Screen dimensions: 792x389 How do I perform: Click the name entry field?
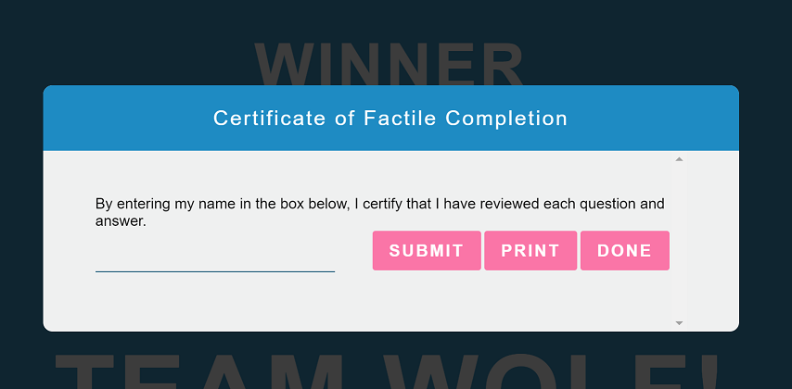pyautogui.click(x=214, y=258)
